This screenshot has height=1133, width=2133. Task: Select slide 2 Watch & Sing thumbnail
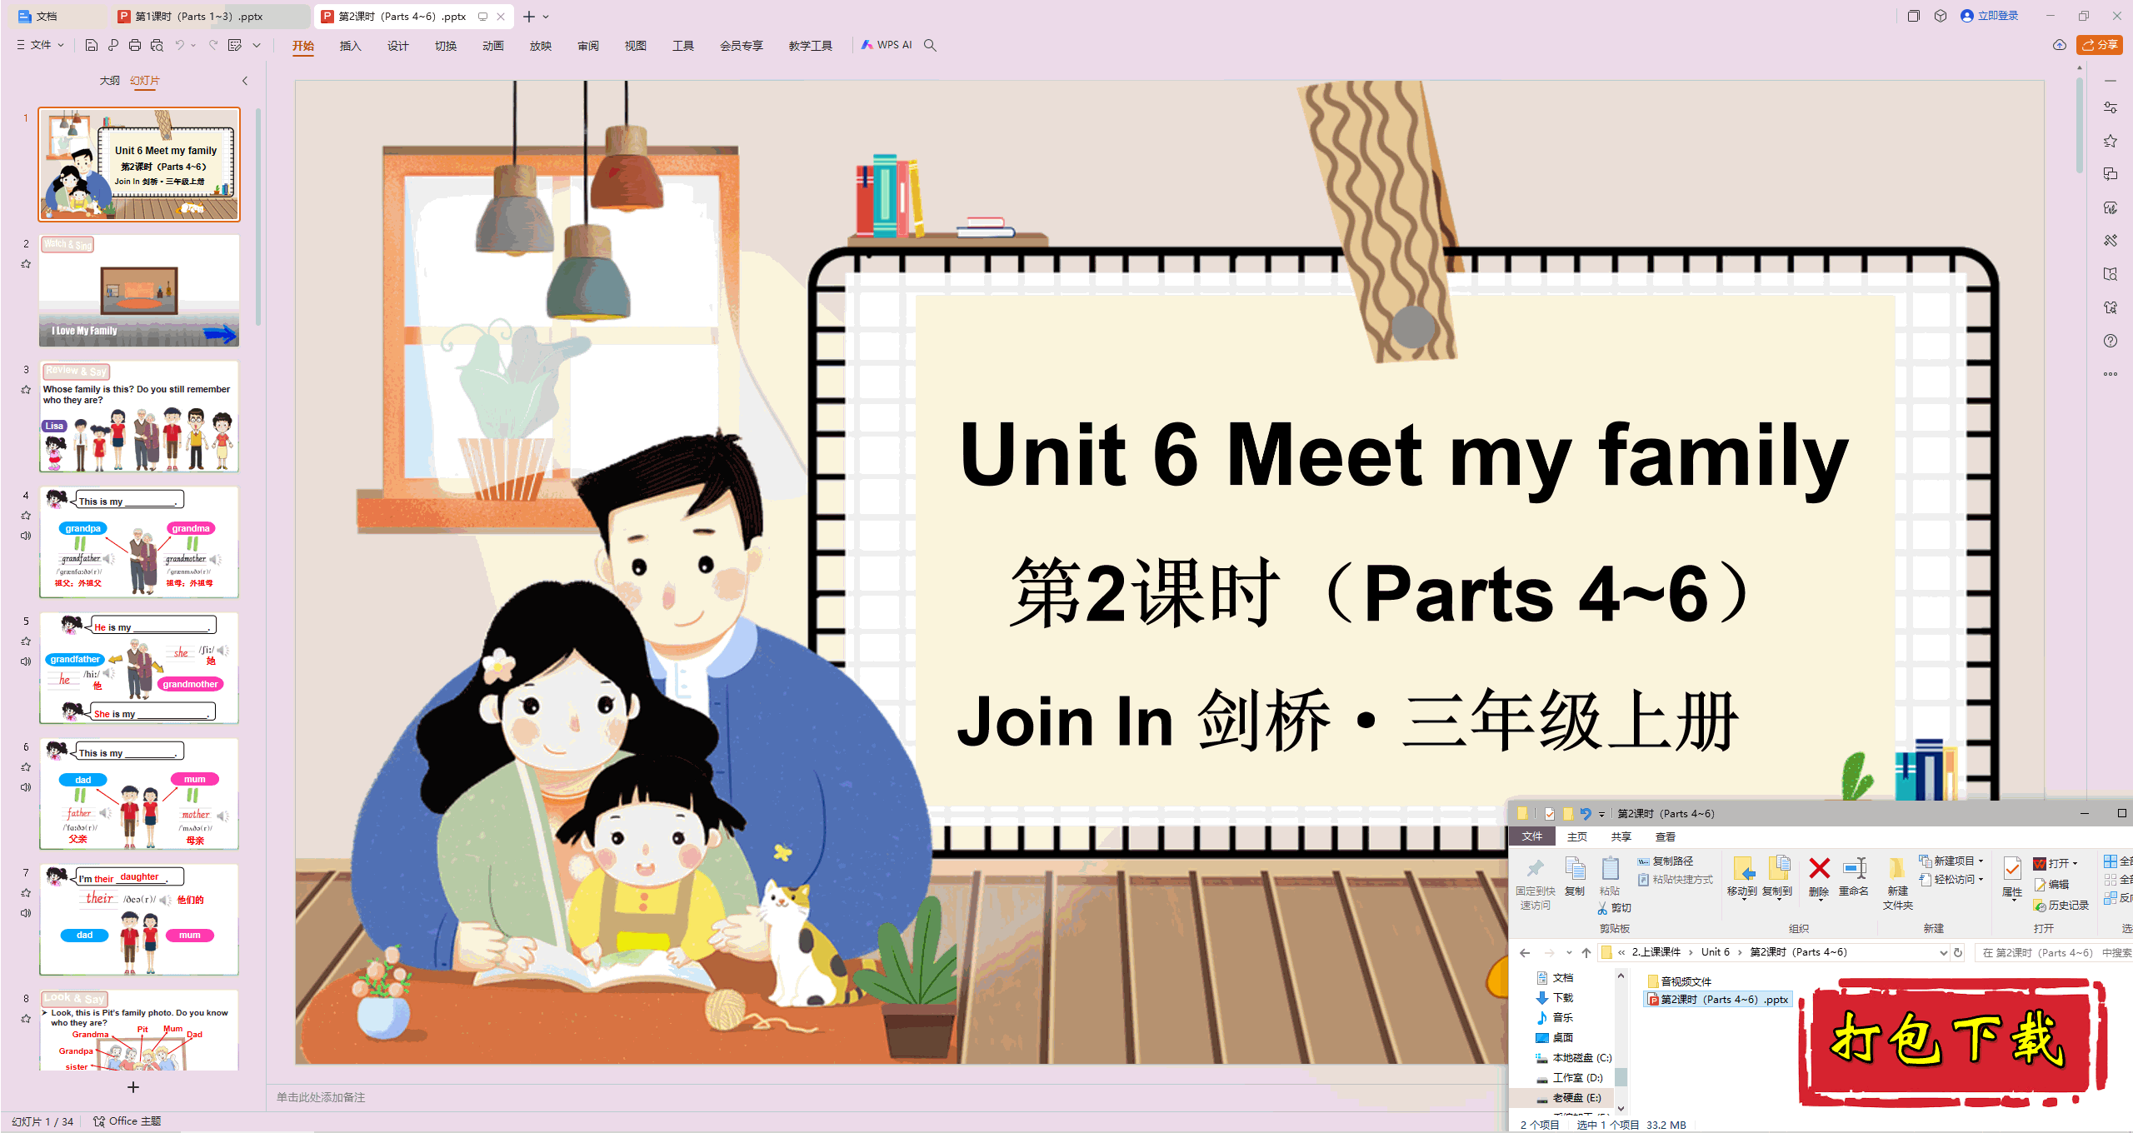(x=139, y=290)
